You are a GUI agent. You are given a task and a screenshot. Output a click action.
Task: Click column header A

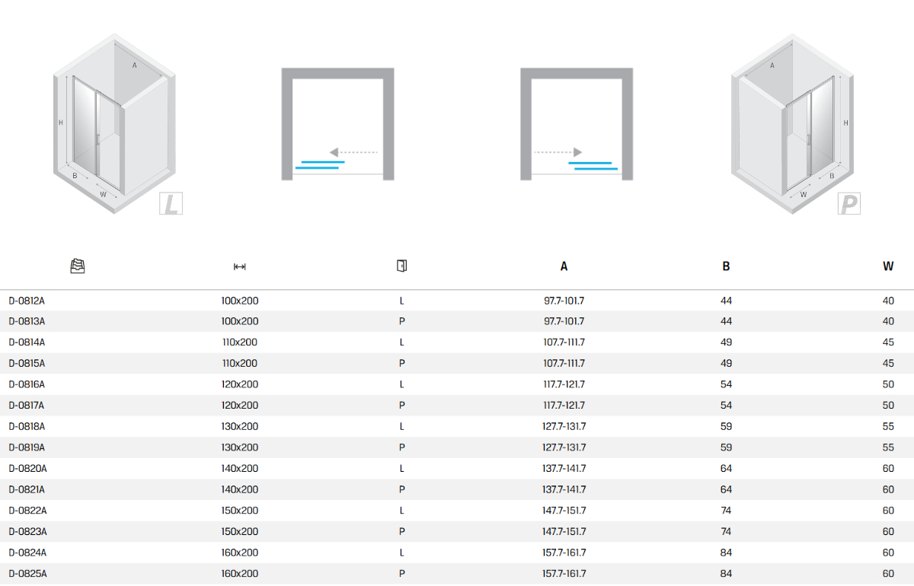564,266
